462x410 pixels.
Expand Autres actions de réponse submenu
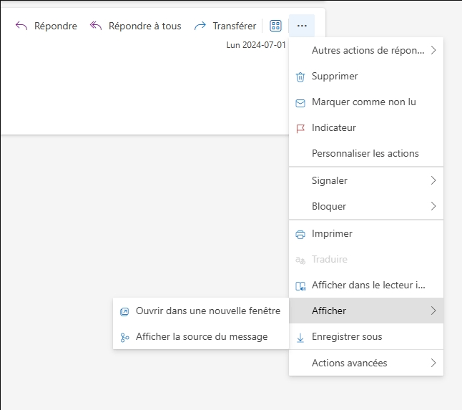[x=366, y=50]
